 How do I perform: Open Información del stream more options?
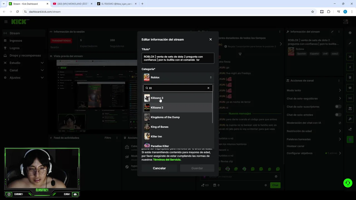(x=339, y=32)
